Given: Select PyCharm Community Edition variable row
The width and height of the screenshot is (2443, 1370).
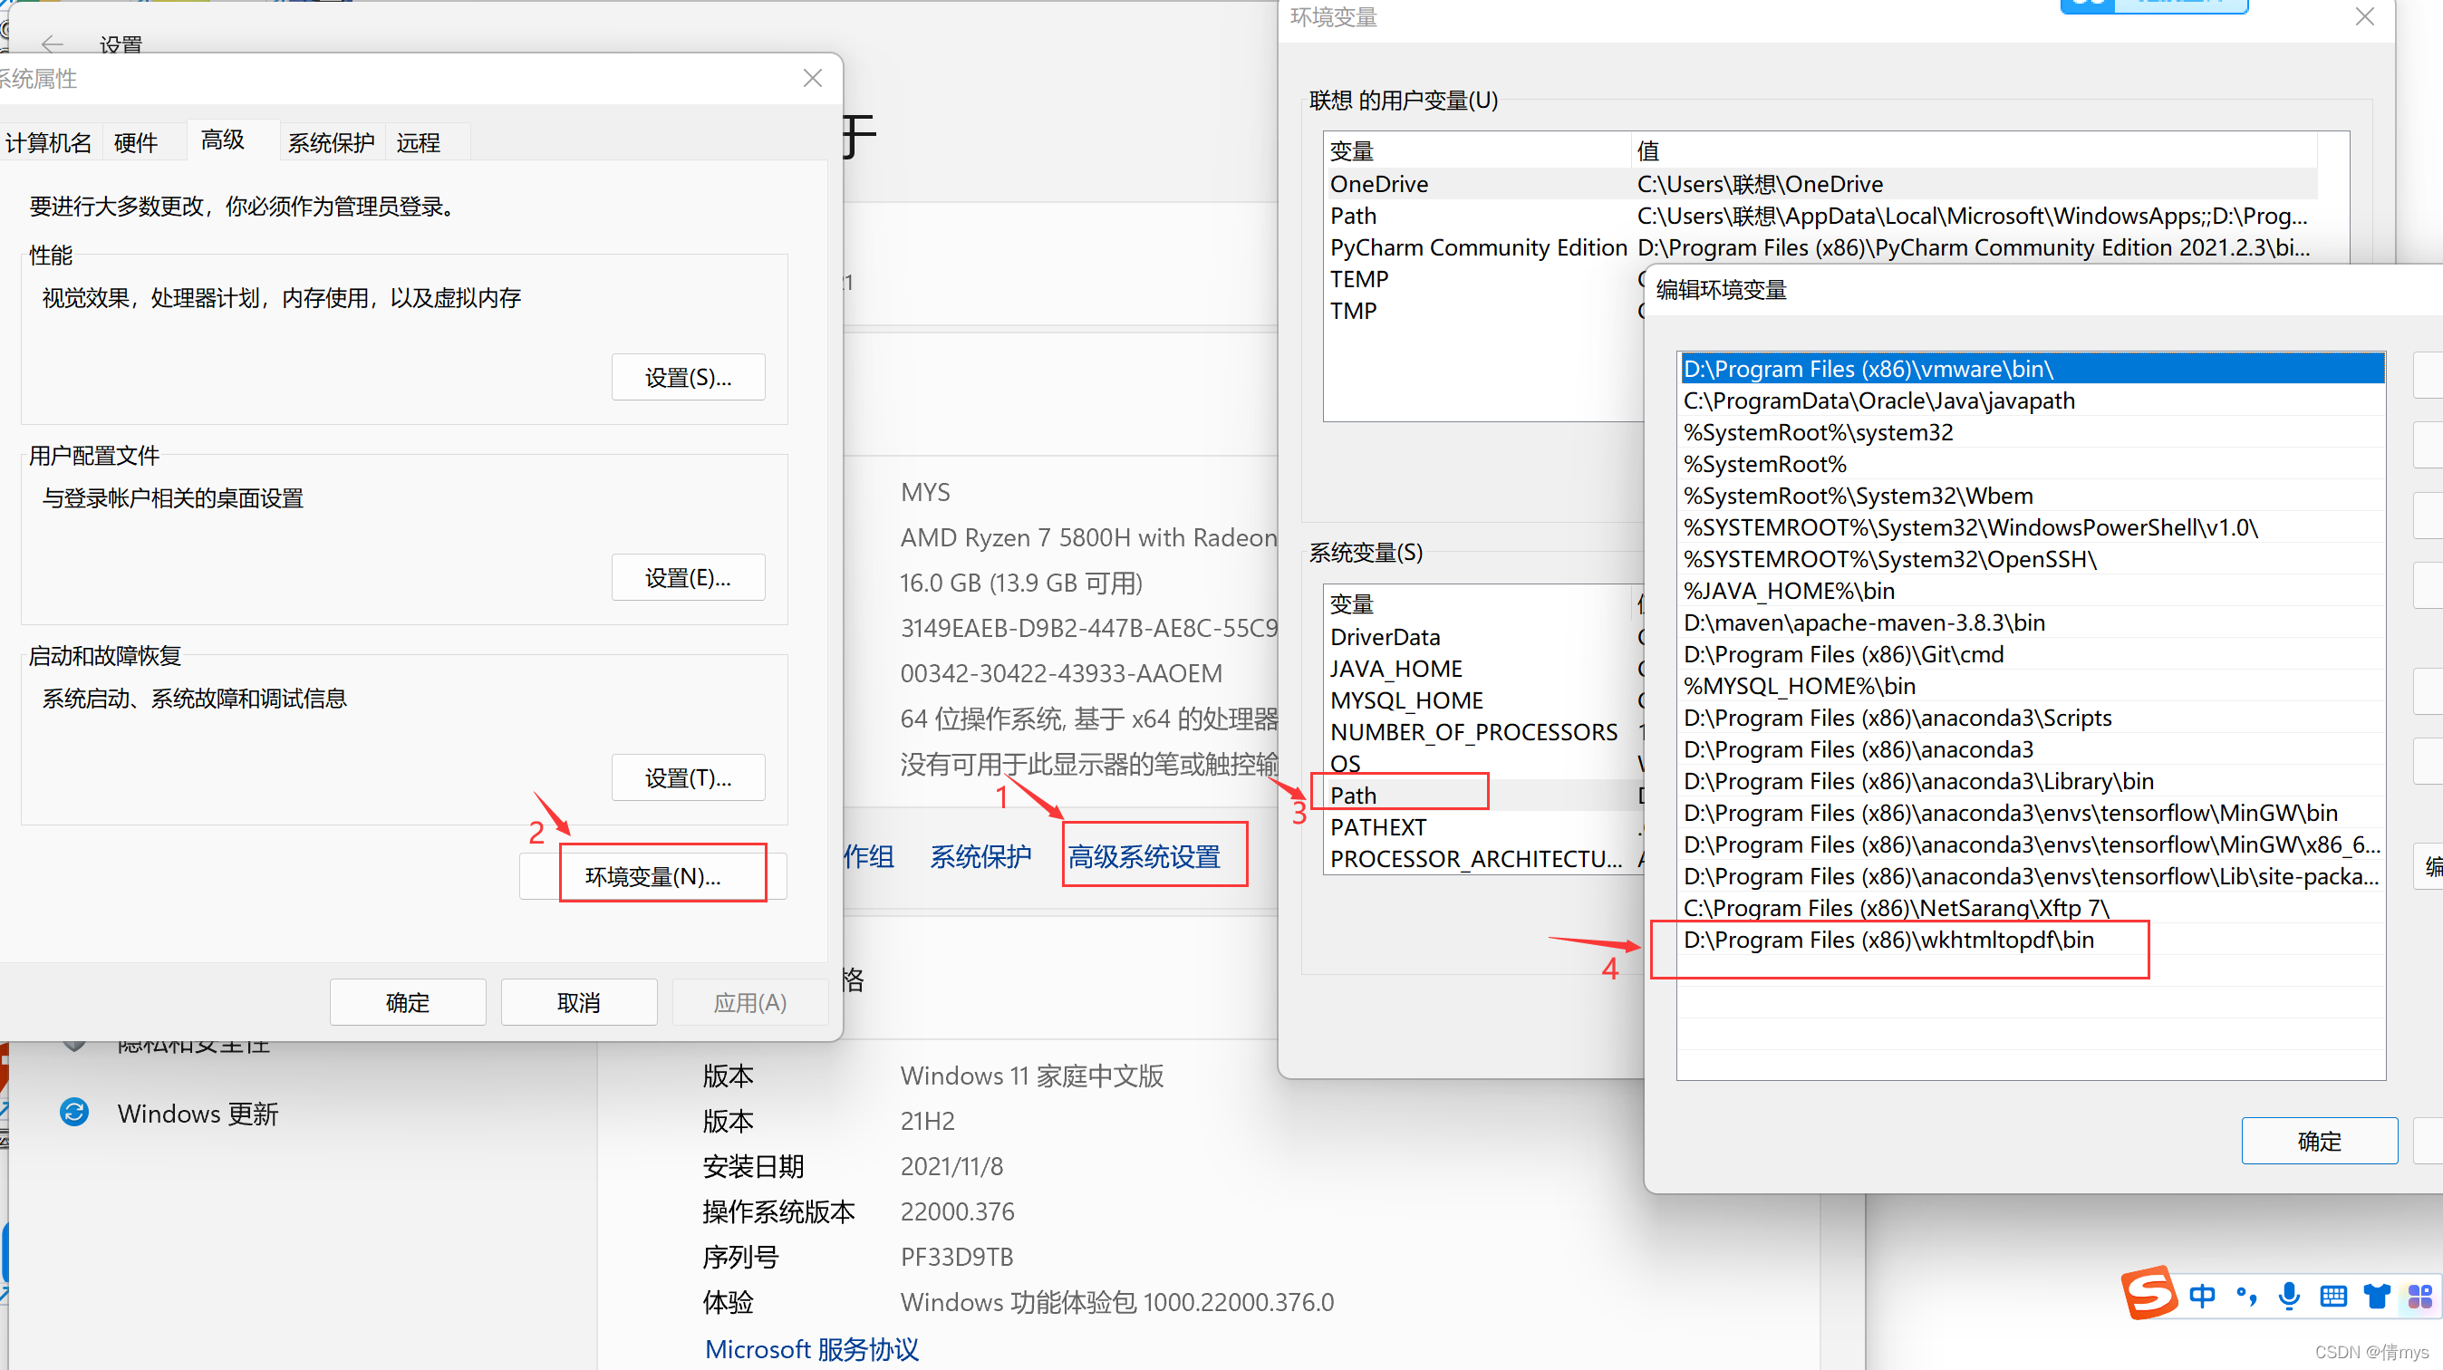Looking at the screenshot, I should [x=1820, y=247].
